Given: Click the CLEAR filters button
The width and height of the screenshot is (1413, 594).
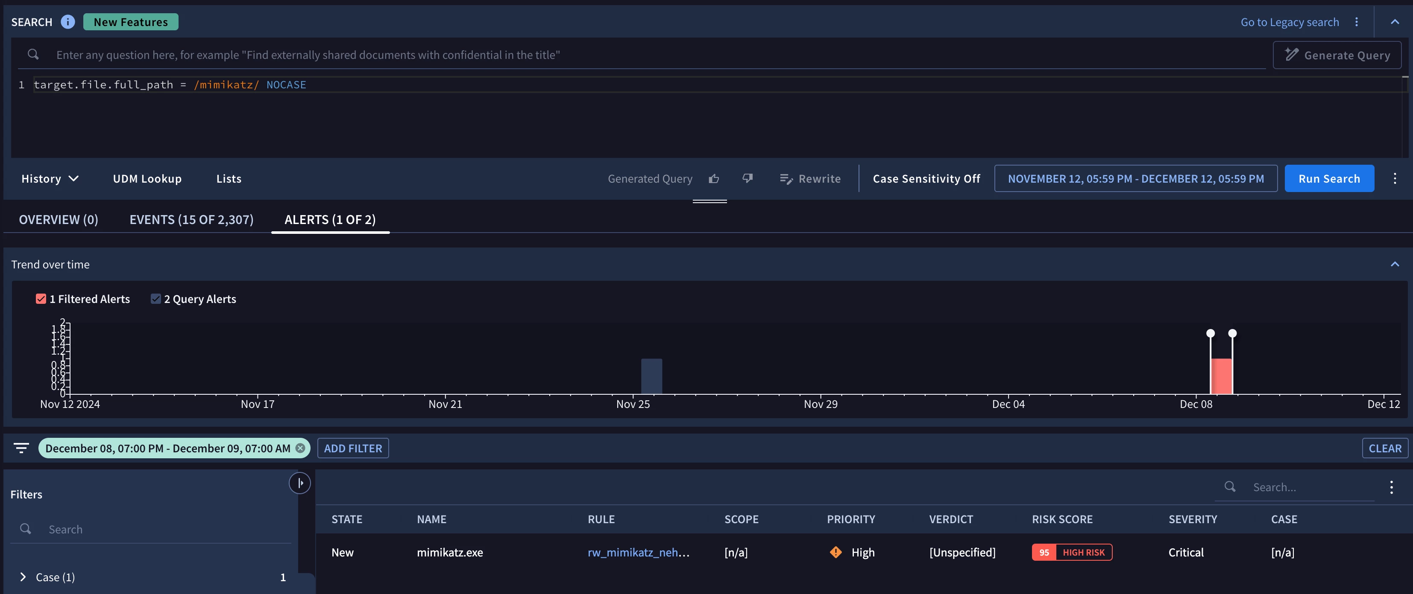Looking at the screenshot, I should [1384, 448].
